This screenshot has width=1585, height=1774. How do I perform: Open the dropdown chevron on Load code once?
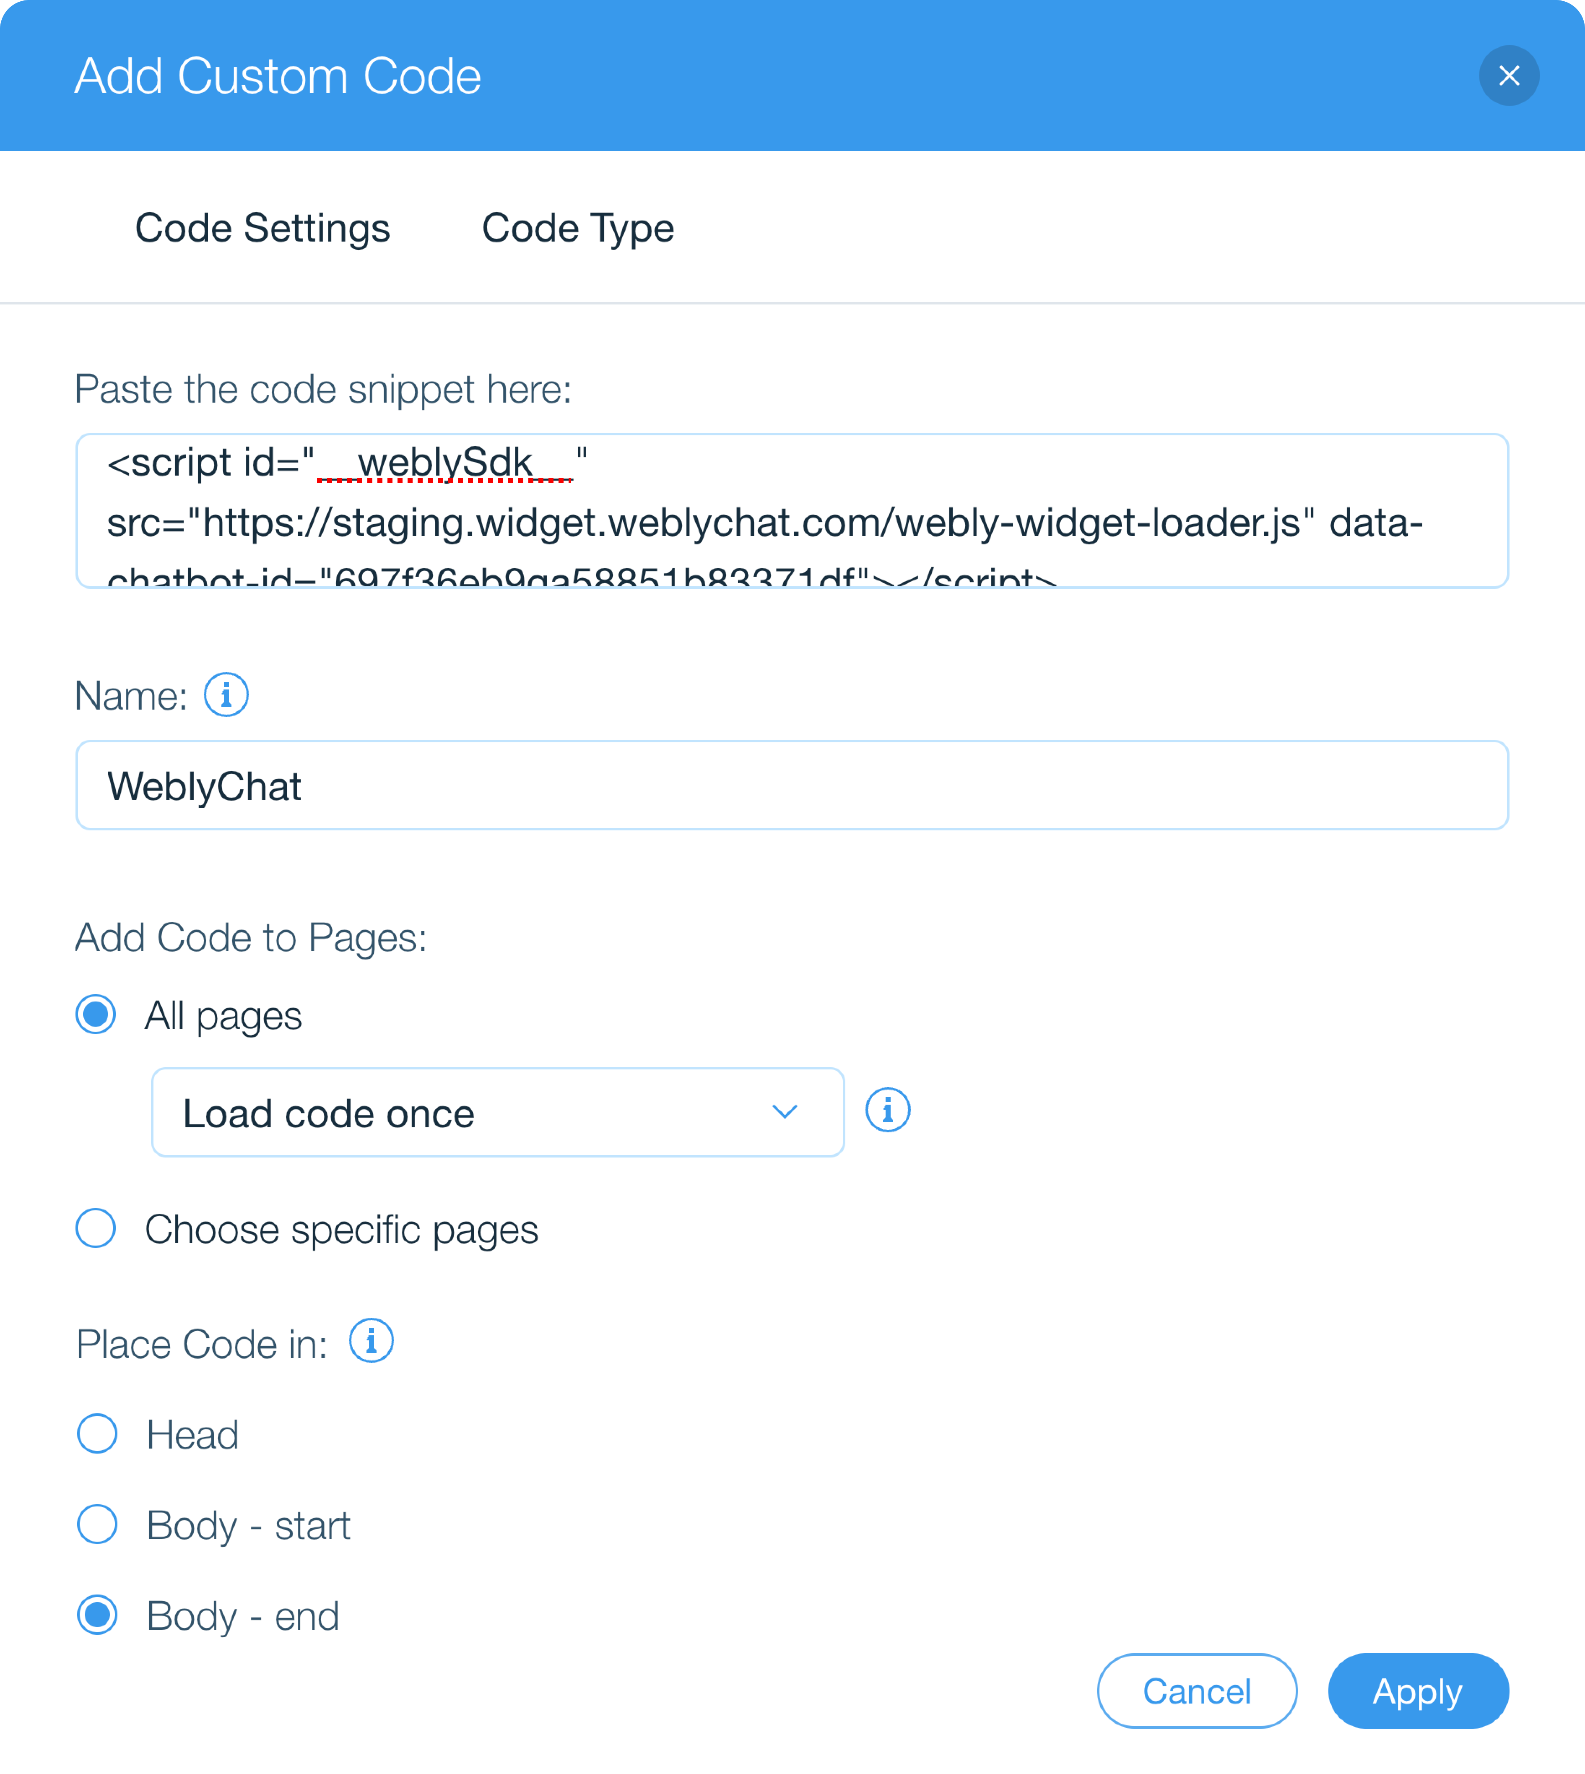(784, 1112)
